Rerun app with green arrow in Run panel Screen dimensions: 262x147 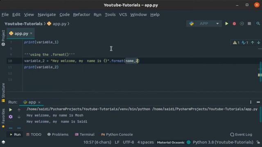[x=11, y=110]
